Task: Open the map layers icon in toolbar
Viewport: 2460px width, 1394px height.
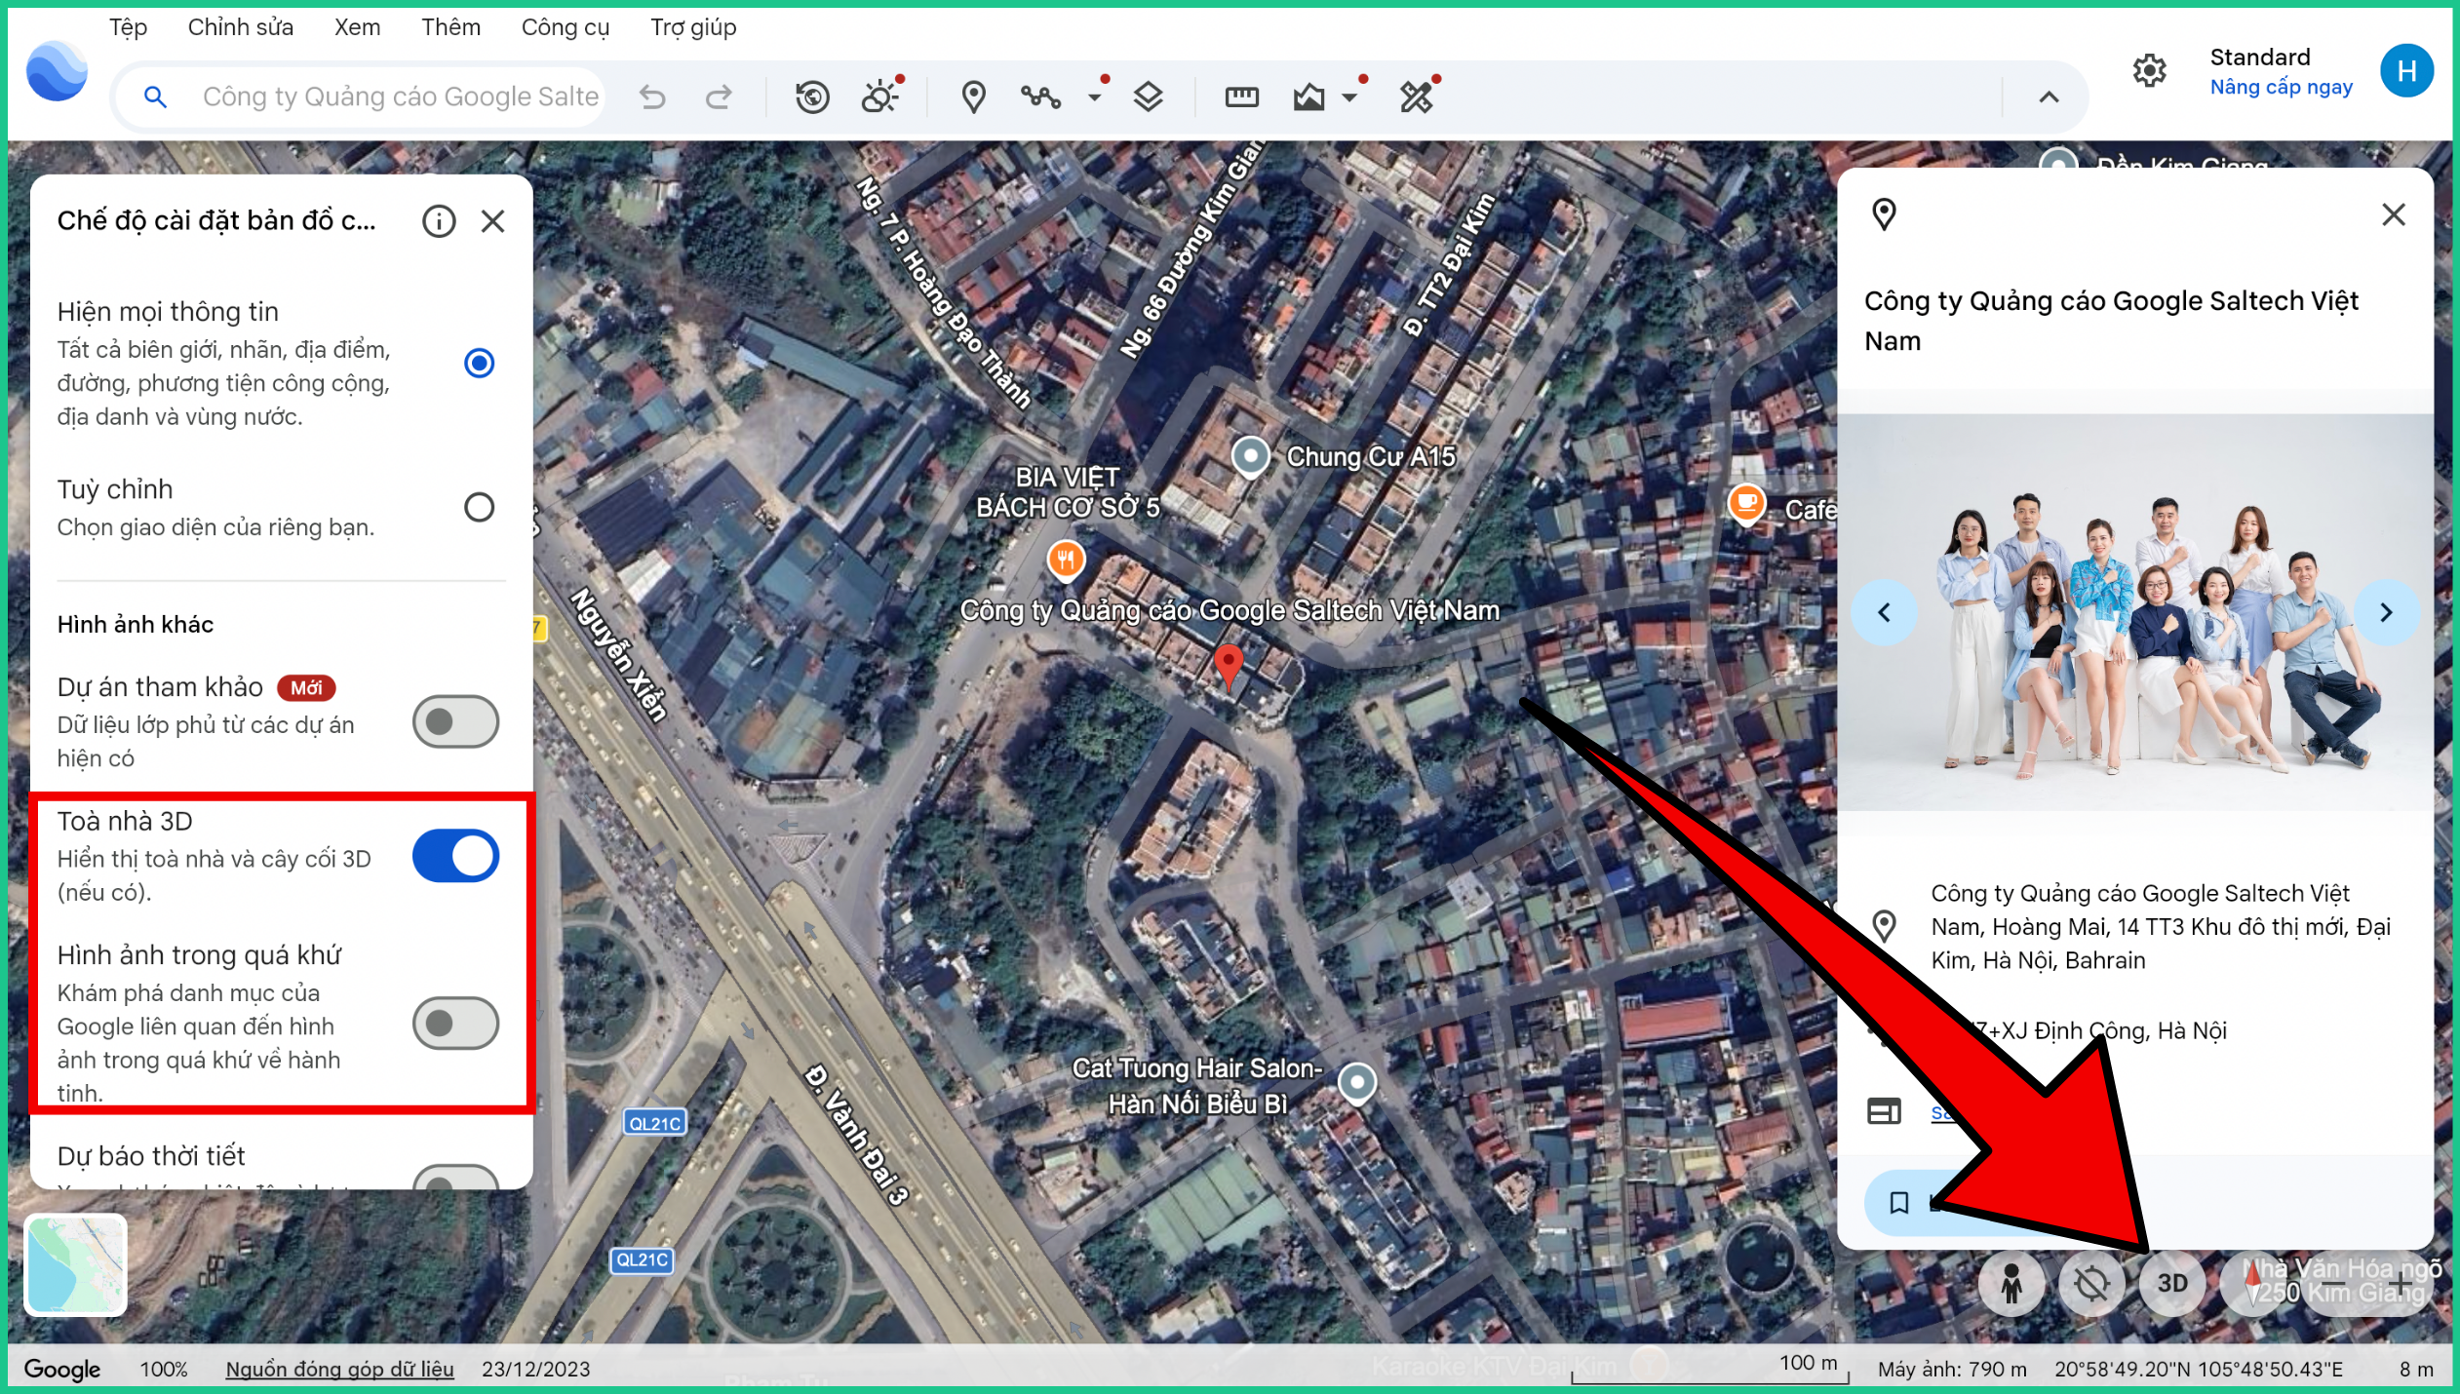Action: click(x=1149, y=97)
